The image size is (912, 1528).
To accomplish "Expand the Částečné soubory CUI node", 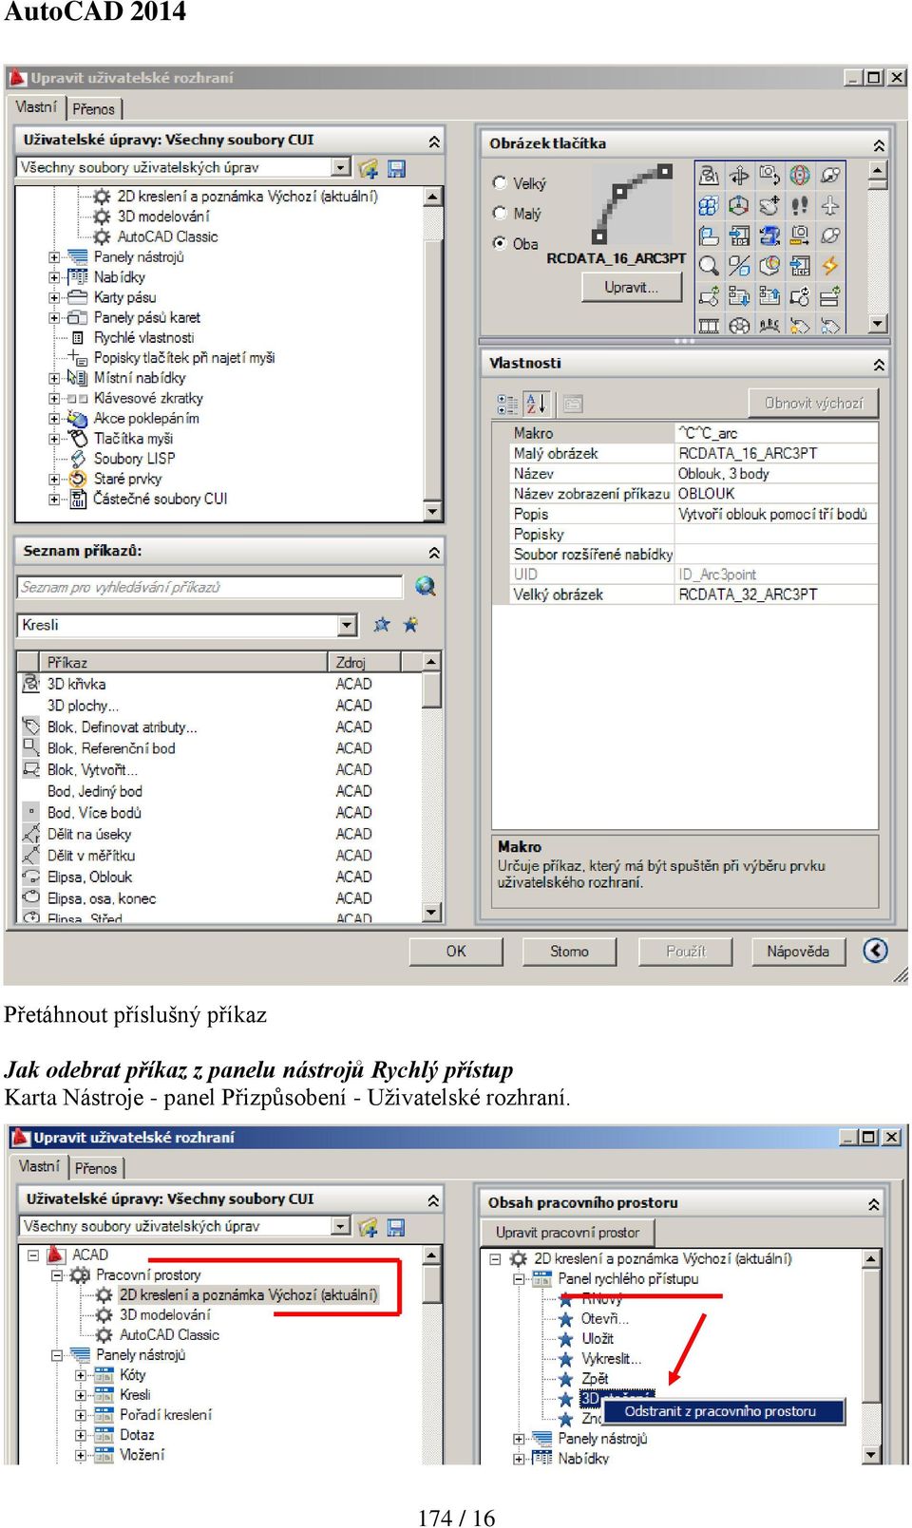I will (x=54, y=500).
